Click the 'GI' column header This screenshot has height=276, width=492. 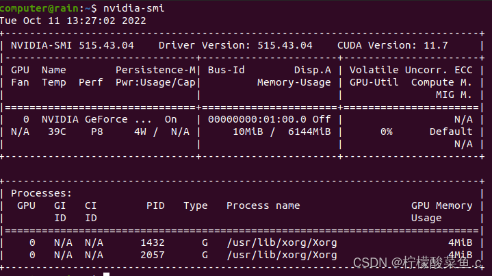(x=60, y=205)
